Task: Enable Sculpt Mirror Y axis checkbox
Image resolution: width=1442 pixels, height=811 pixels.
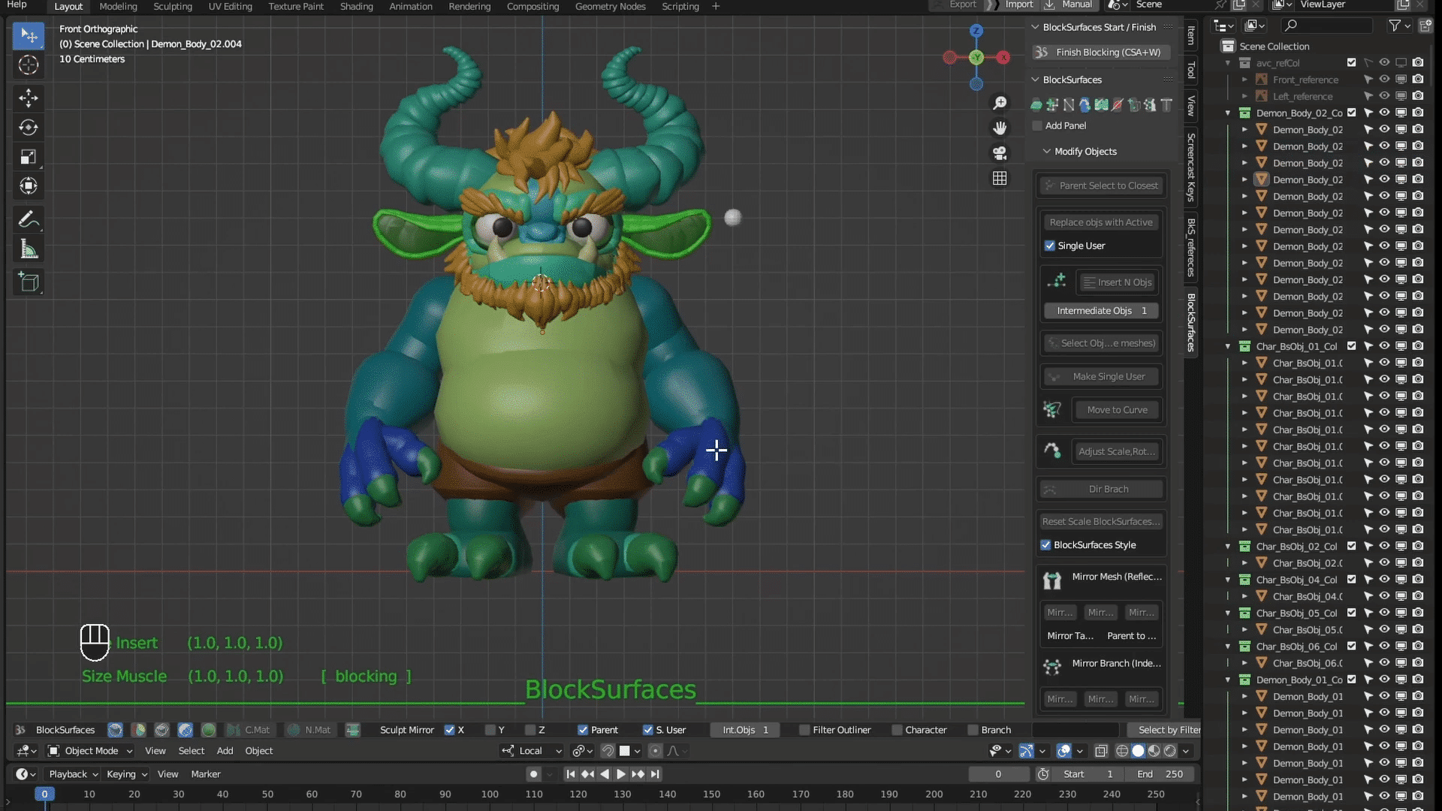Action: 490,730
